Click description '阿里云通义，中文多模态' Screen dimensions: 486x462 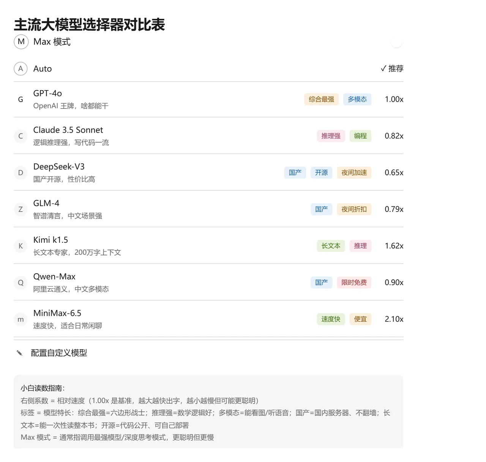pos(71,289)
